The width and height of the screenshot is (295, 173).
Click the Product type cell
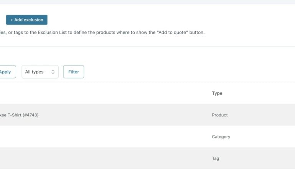click(x=220, y=115)
